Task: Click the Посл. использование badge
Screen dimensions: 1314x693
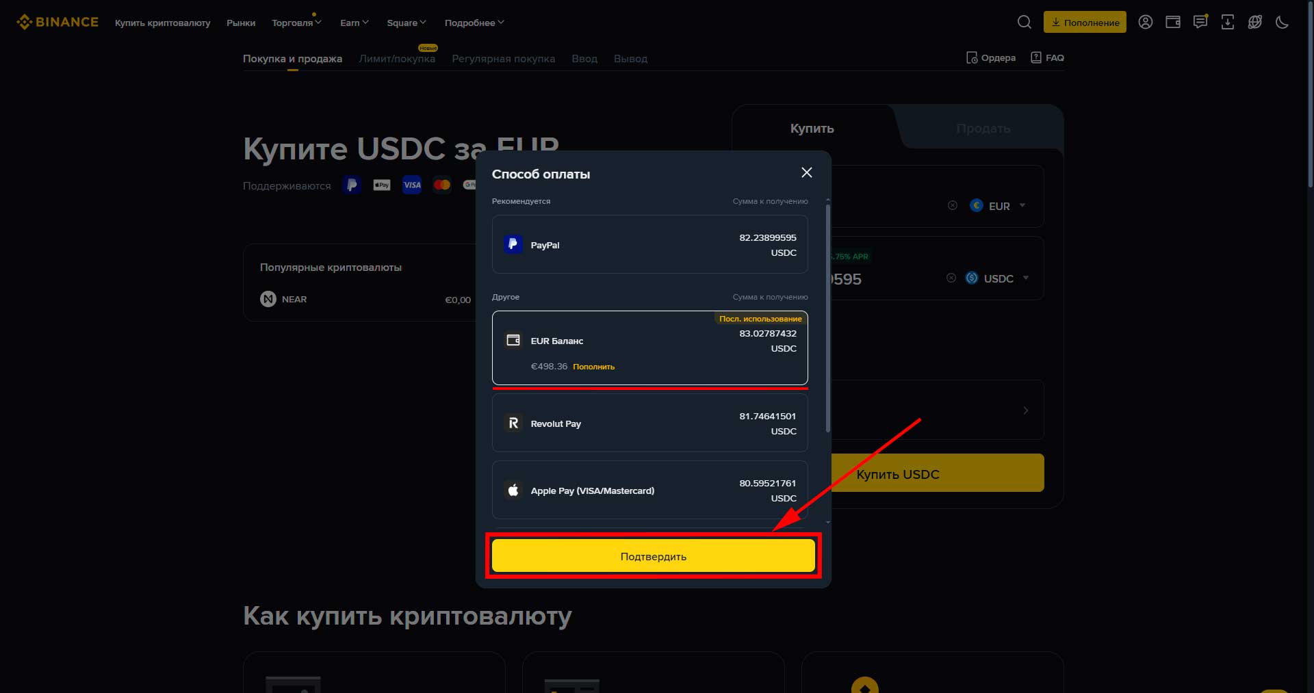Action: tap(760, 319)
